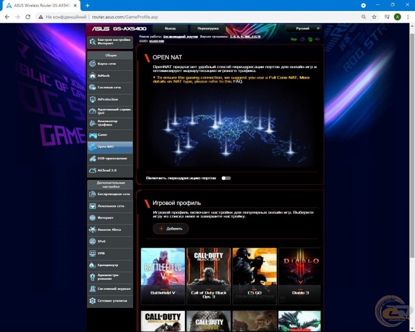The width and height of the screenshot is (415, 332).
Task: Bookmark this page with the star icon
Action: click(x=374, y=17)
